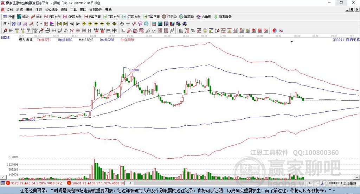
Task: Click the 行情 toolbar button
Action: 8,17
